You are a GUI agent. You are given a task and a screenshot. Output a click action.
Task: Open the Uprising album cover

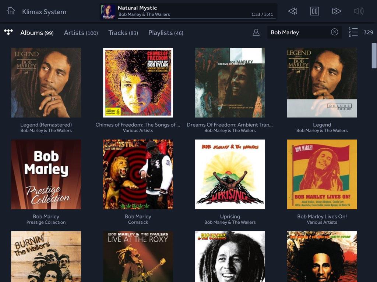pyautogui.click(x=230, y=174)
